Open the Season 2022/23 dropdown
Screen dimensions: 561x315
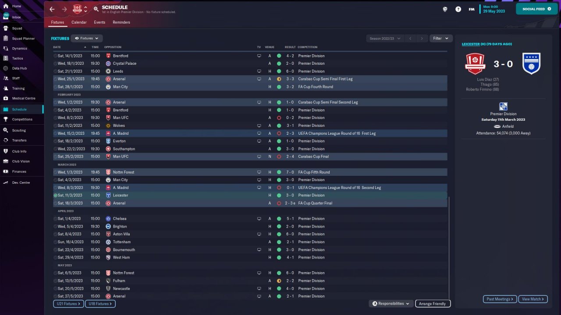[385, 38]
